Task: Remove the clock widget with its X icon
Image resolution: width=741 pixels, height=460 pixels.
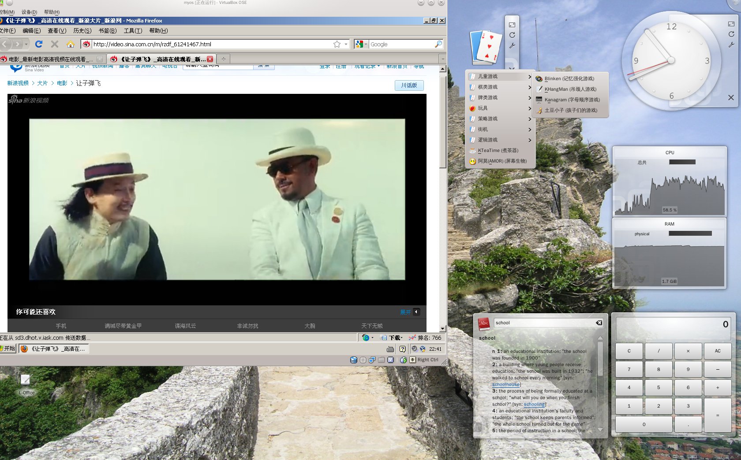Action: pyautogui.click(x=731, y=97)
